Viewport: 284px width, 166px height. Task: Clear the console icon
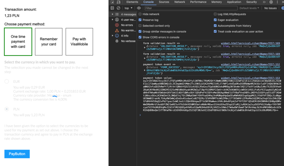pos(118,8)
